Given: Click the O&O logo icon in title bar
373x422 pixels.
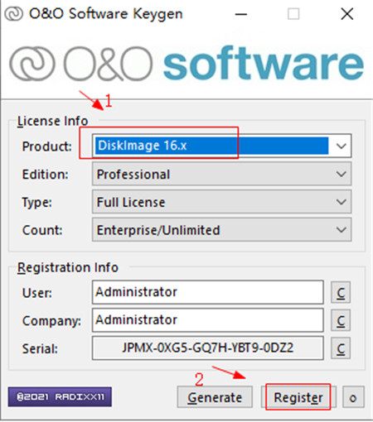Looking at the screenshot, I should pos(14,13).
